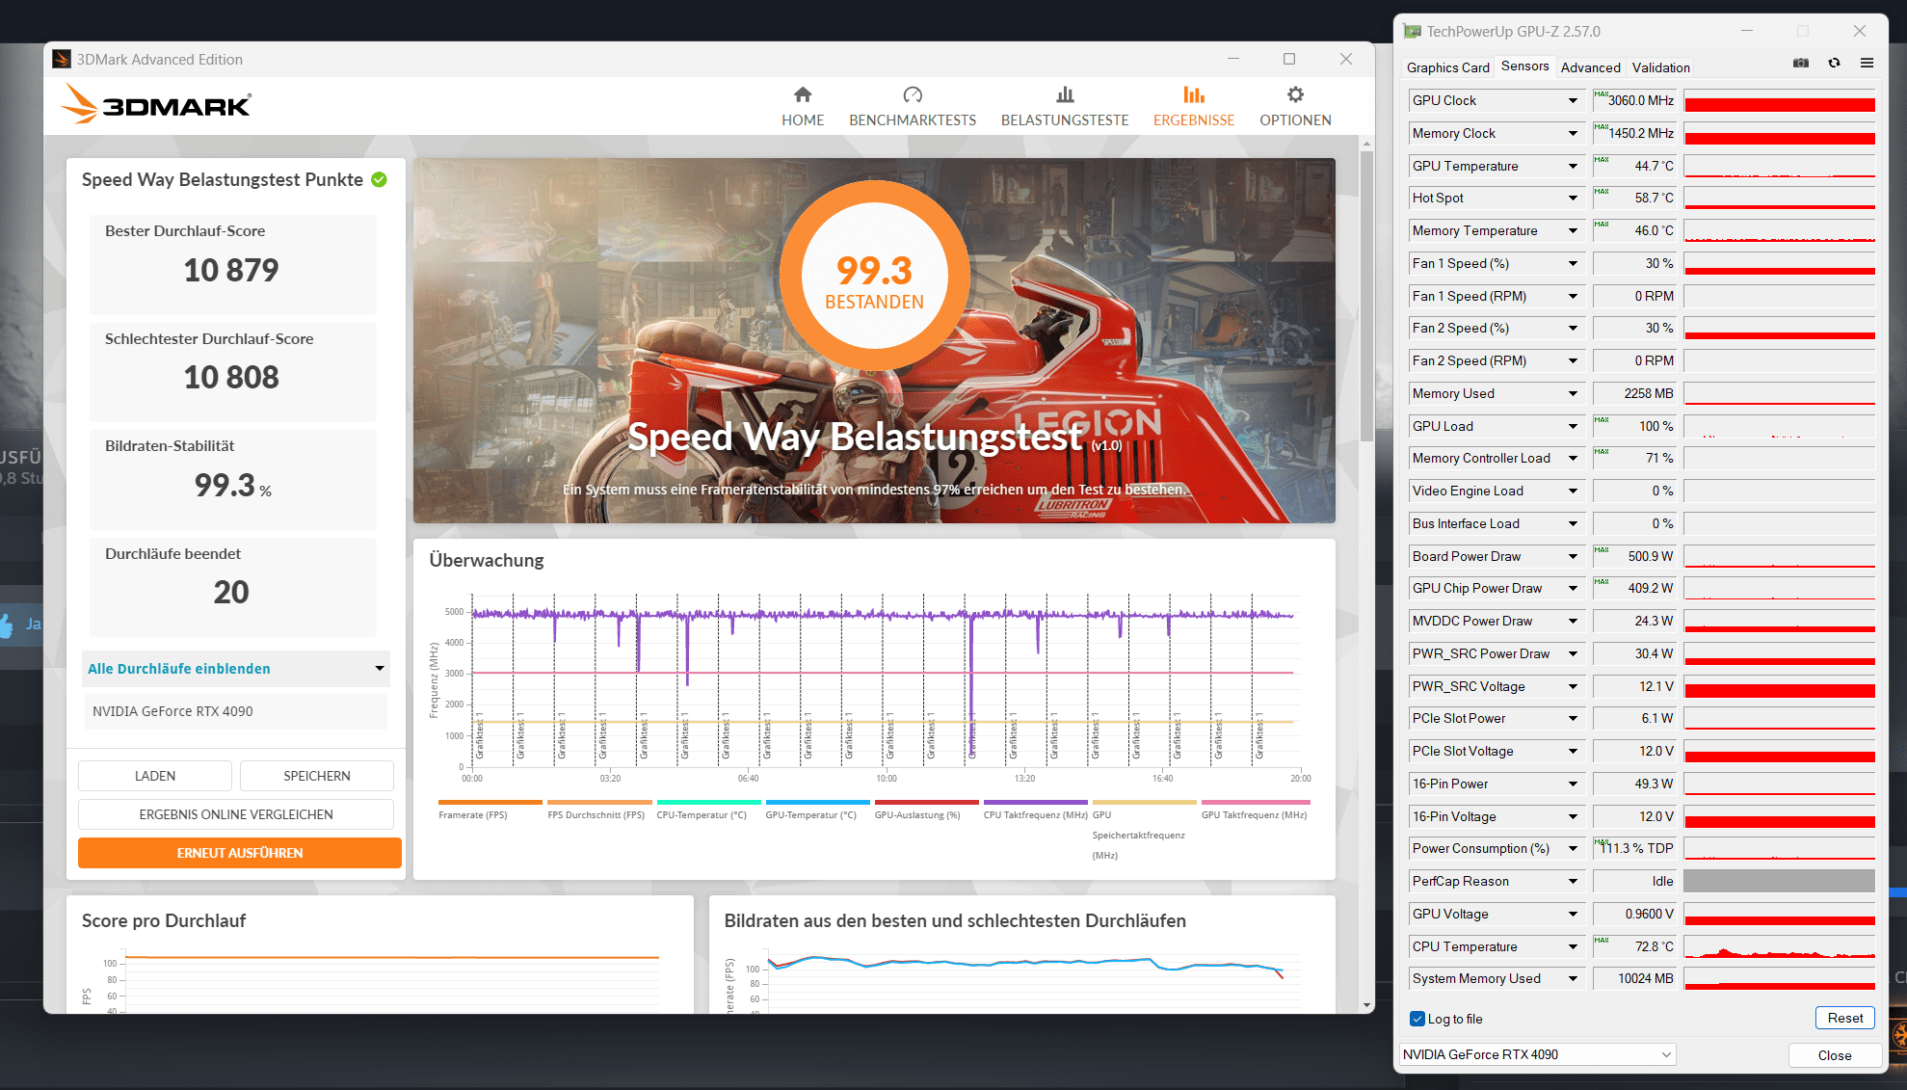This screenshot has height=1090, width=1907.
Task: Open the BENCHMARKTESTS tab
Action: [x=912, y=107]
